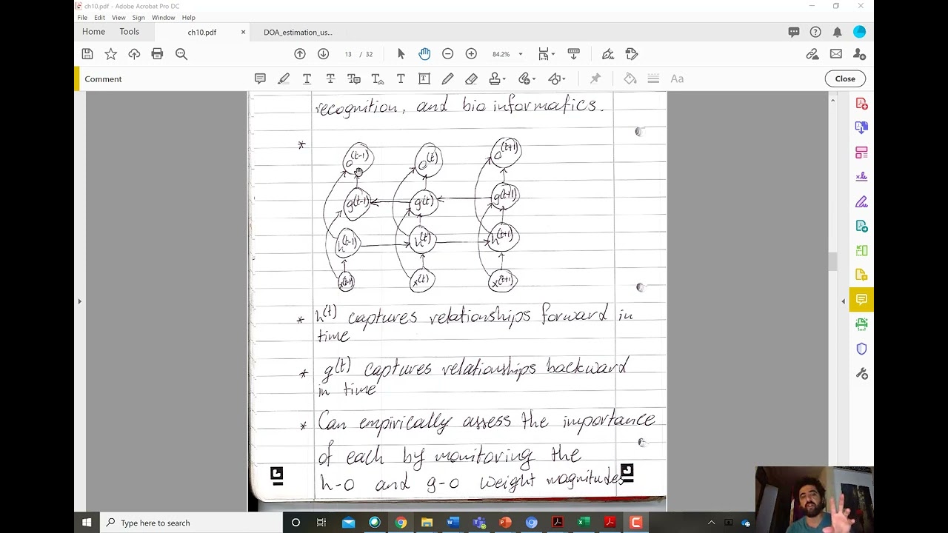The image size is (948, 533).
Task: Open the Sign menu
Action: [x=138, y=18]
